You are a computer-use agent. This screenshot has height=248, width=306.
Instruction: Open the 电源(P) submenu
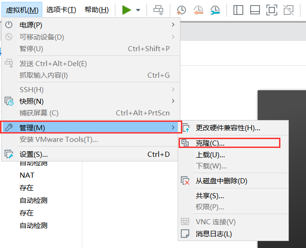click(91, 25)
